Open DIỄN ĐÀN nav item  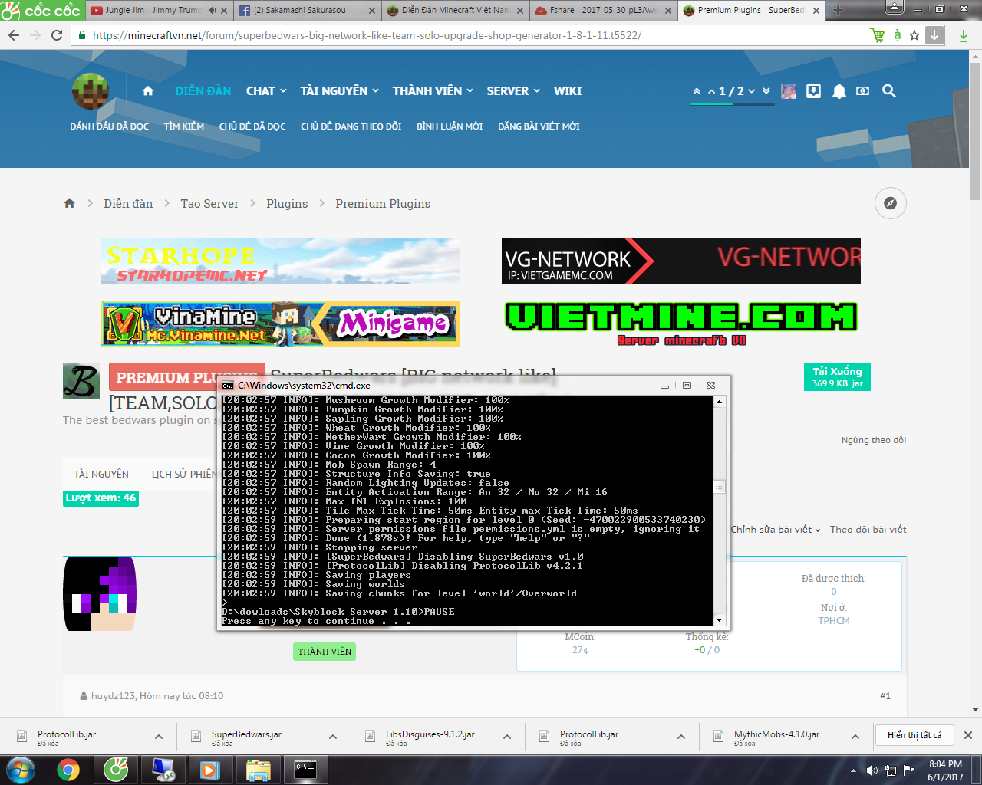[203, 90]
